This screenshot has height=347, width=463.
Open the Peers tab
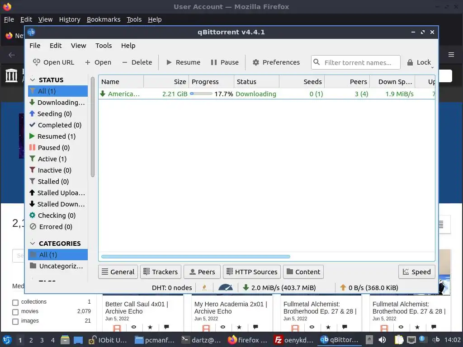tap(202, 272)
